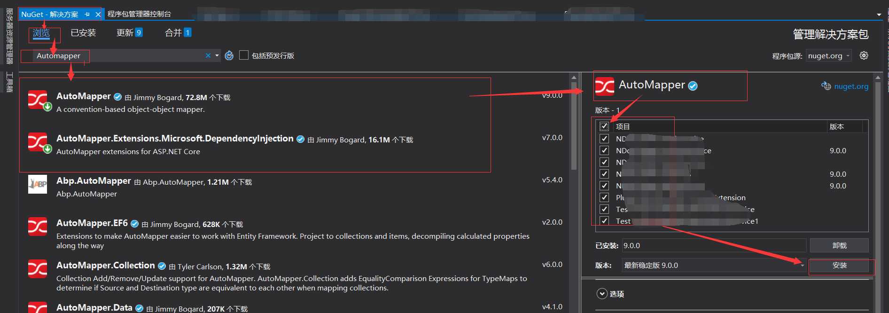Click verified badge beside AutoMapper.Collection

click(162, 266)
